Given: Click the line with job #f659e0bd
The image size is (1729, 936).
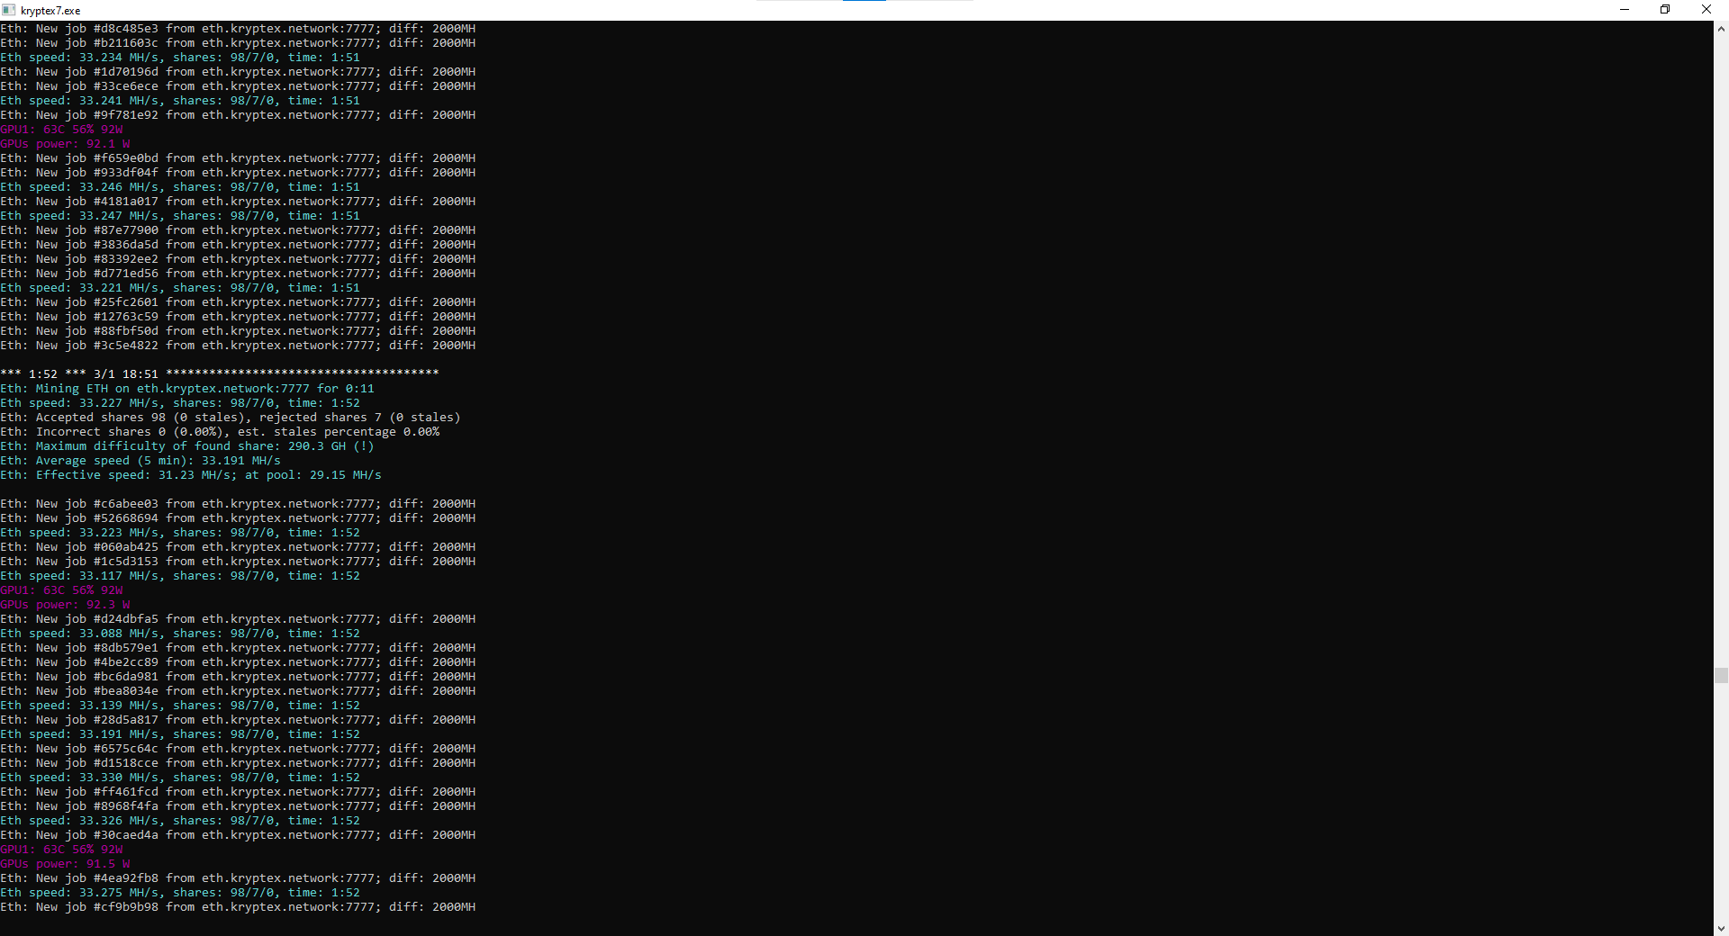Looking at the screenshot, I should [x=238, y=158].
